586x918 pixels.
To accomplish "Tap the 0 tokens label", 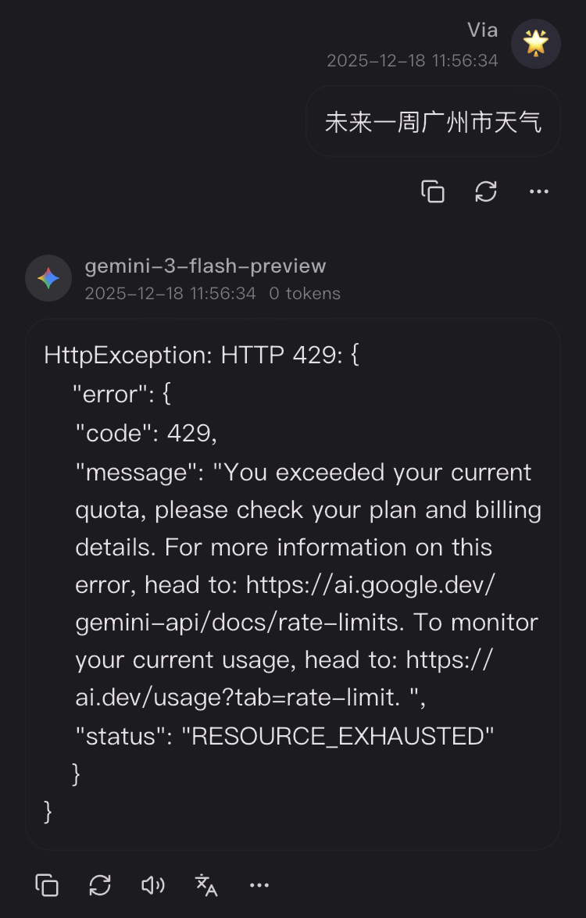I will coord(305,293).
